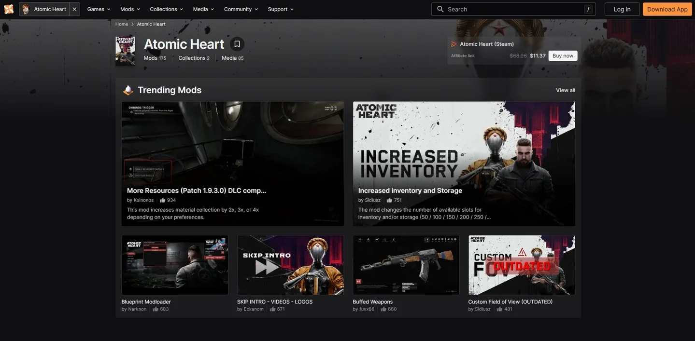Click the Nexus Mods logo icon
Image resolution: width=695 pixels, height=341 pixels.
(9, 9)
